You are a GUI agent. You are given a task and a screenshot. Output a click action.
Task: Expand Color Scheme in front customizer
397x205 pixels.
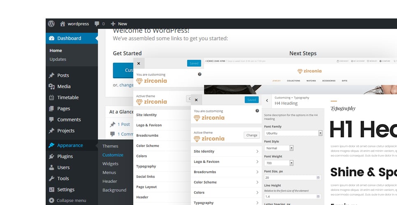coord(226,182)
